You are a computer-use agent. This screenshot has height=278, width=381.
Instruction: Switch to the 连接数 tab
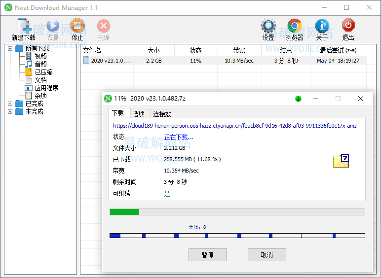click(x=162, y=114)
